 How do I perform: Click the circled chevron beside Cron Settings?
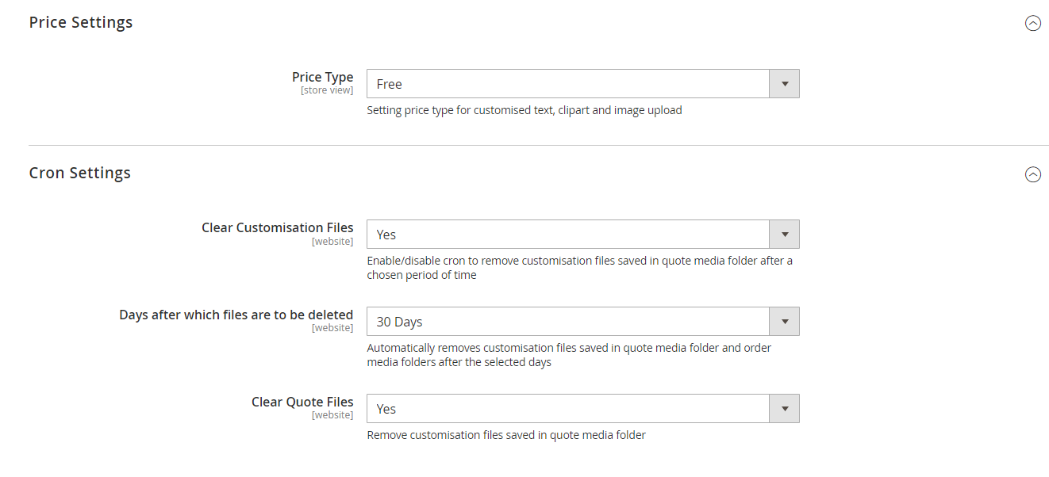[x=1033, y=174]
